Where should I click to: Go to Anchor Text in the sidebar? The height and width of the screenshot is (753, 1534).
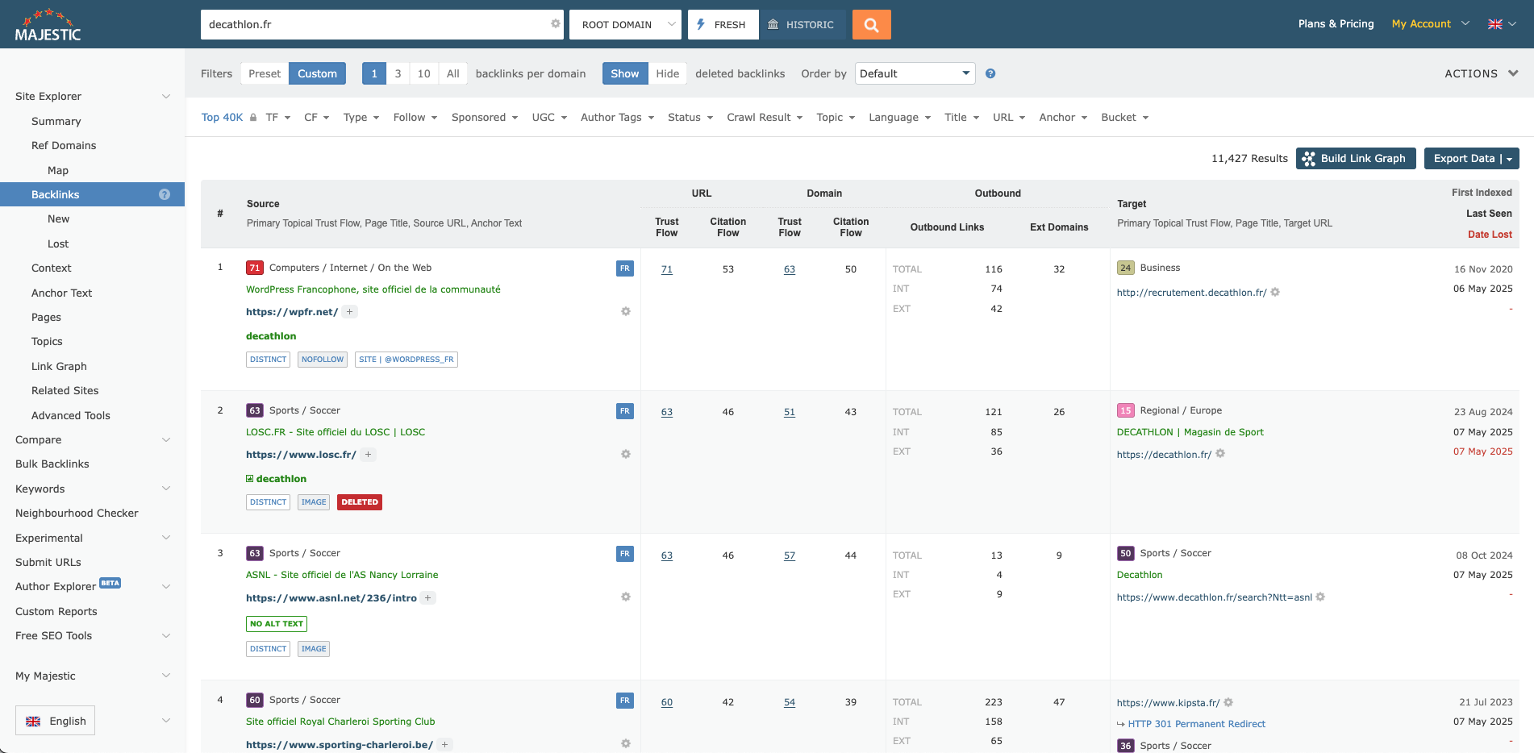(x=62, y=293)
